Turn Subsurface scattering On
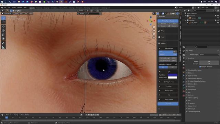 [163, 67]
